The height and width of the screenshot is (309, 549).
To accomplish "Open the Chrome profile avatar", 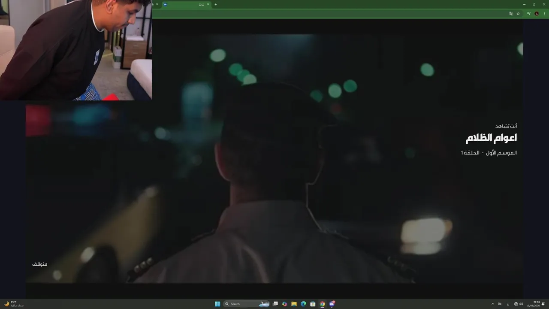I will [x=537, y=13].
